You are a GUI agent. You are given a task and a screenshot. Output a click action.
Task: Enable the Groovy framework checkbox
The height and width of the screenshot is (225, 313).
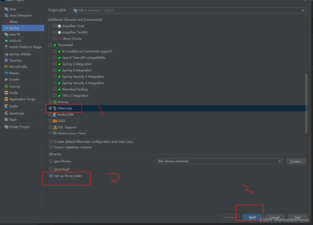[50, 102]
